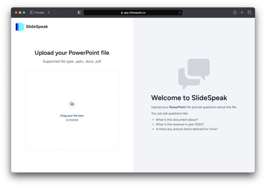Click "What is this document about?" example
Image resolution: width=266 pixels, height=187 pixels.
pos(177,120)
